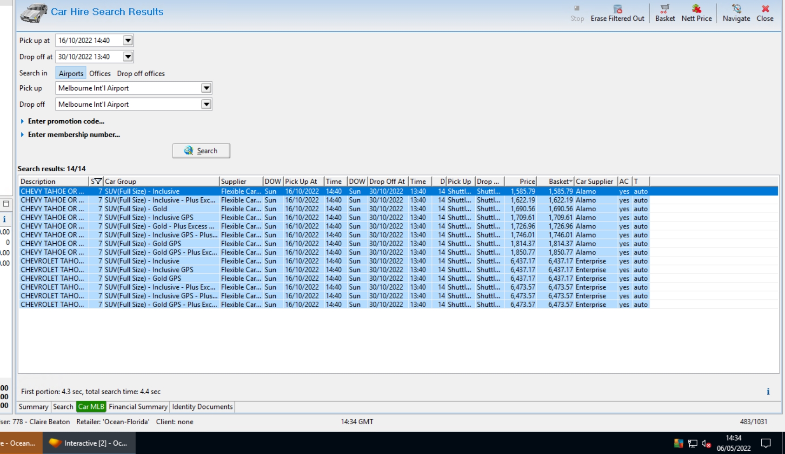Expand the Enter promotion code section

tap(62, 121)
